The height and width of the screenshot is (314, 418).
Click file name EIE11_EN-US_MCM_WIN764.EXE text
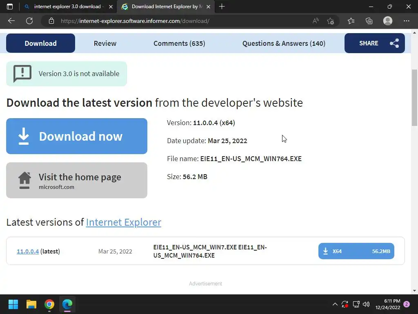pos(251,159)
